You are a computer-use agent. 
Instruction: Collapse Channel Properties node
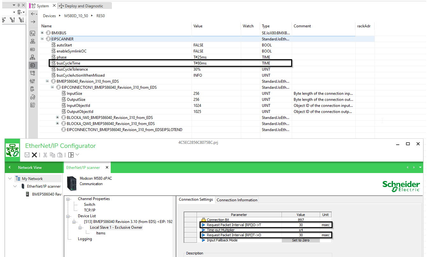(68, 199)
